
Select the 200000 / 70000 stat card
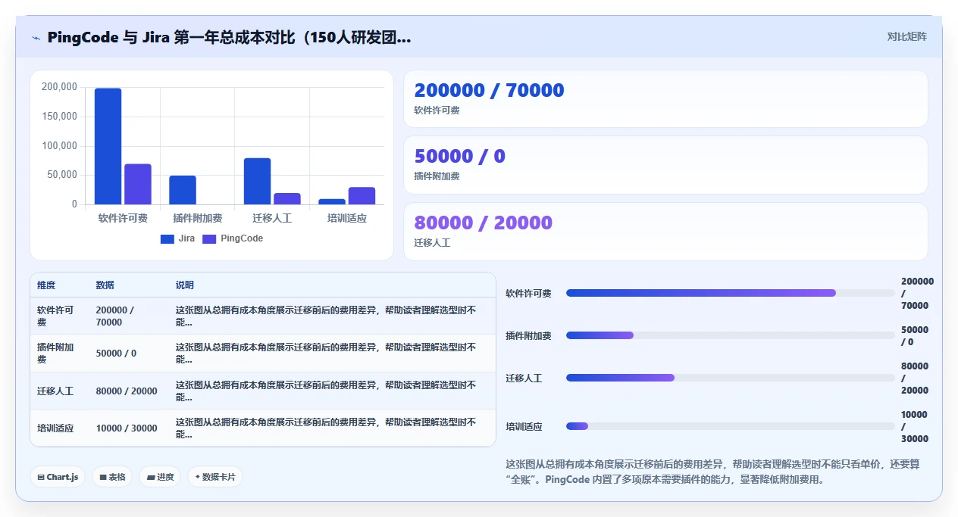665,99
